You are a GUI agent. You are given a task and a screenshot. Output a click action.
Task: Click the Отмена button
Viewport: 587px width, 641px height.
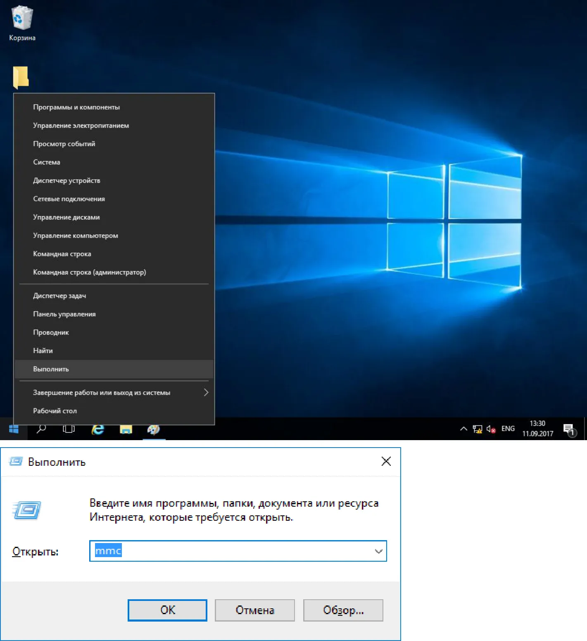point(255,610)
